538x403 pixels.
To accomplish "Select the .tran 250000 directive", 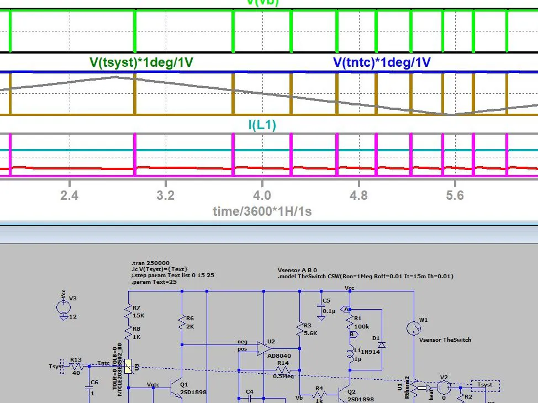I will point(151,263).
